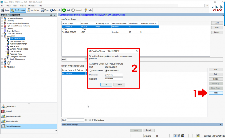Image resolution: width=225 pixels, height=138 pixels.
Task: Open Dynamic Access Policies tree item
Action: tap(19, 49)
